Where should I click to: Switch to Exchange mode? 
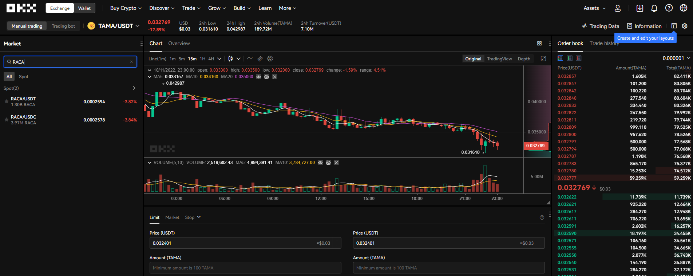[x=60, y=8]
